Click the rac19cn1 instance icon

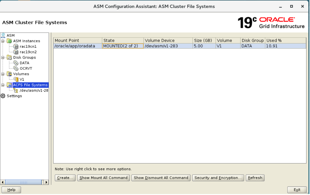[x=16, y=46]
